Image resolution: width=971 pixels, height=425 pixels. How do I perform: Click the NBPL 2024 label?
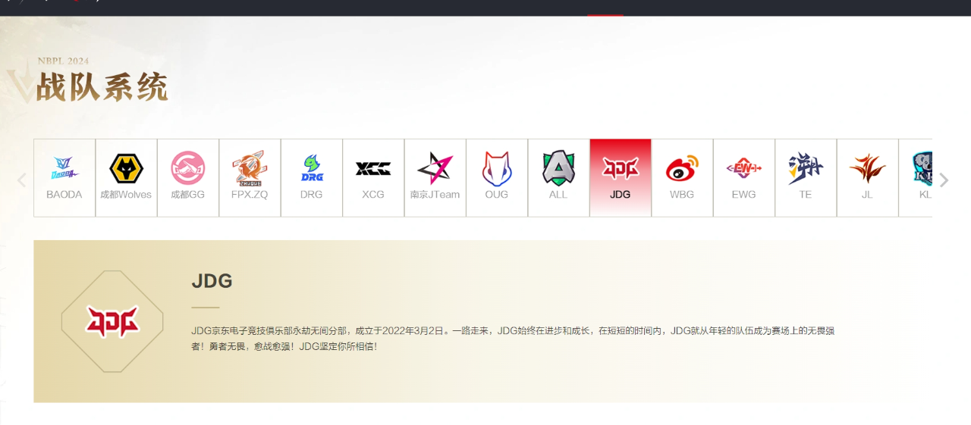[x=64, y=61]
